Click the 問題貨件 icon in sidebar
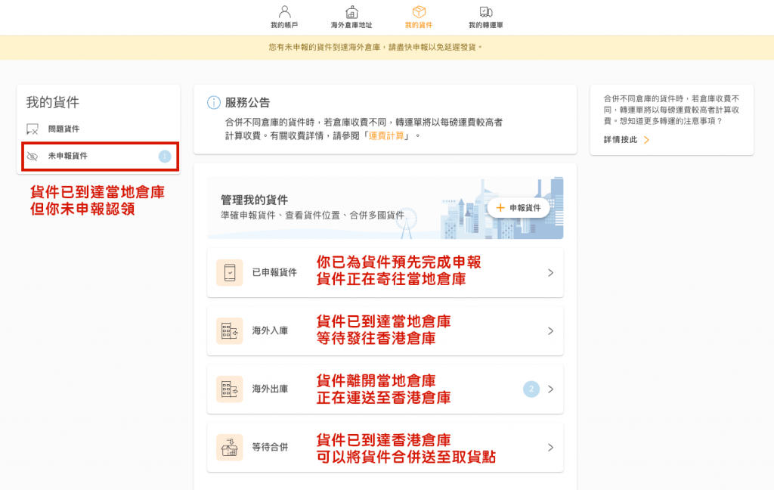Screen dimensions: 774x490 33,129
